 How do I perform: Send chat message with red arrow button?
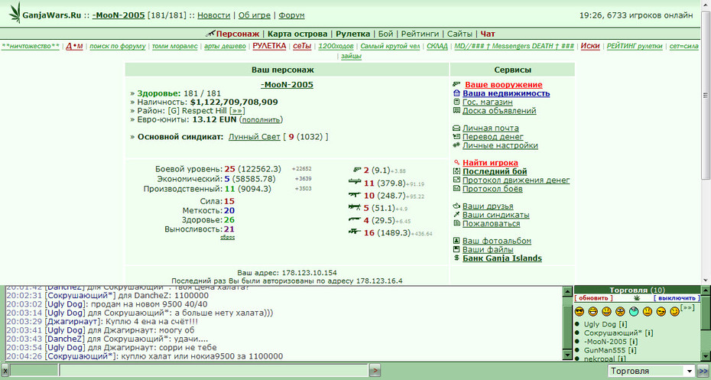click(x=375, y=371)
